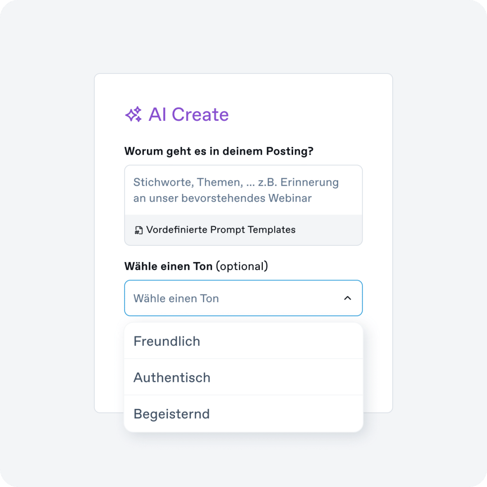Click the word "Create" in the purple title
This screenshot has height=487, width=487.
[x=200, y=114]
